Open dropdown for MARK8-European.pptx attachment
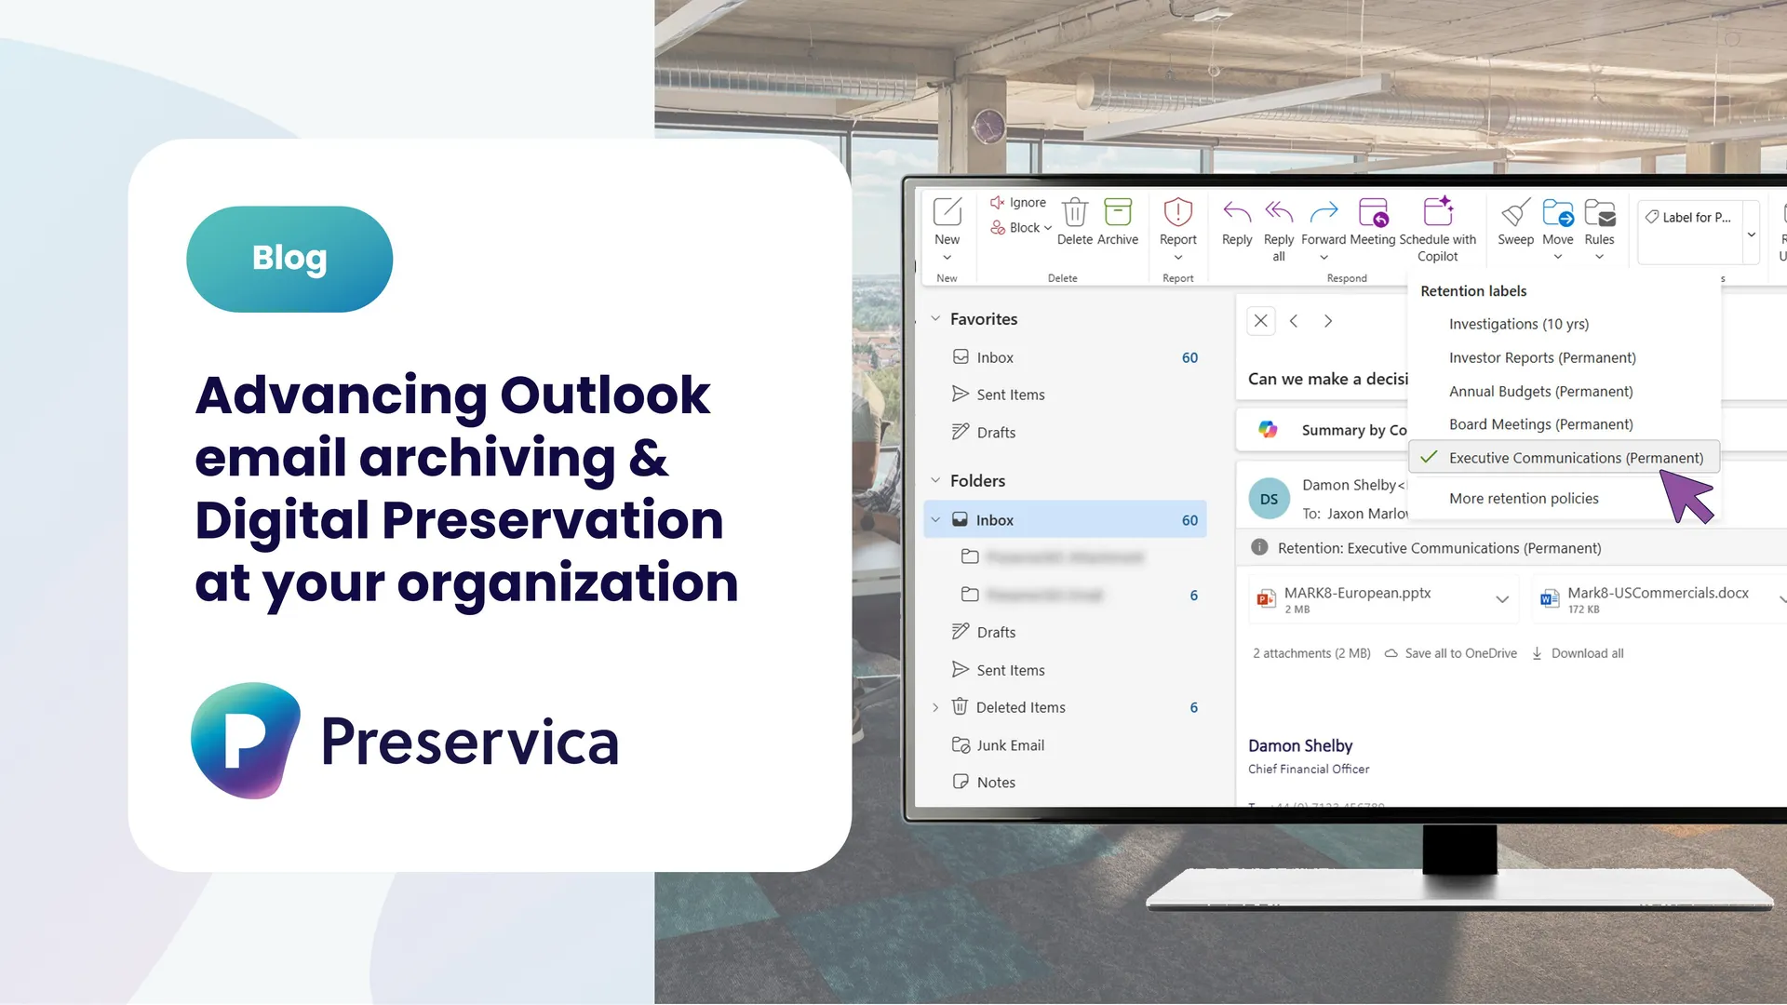Screen dimensions: 1787x1005 (1501, 599)
